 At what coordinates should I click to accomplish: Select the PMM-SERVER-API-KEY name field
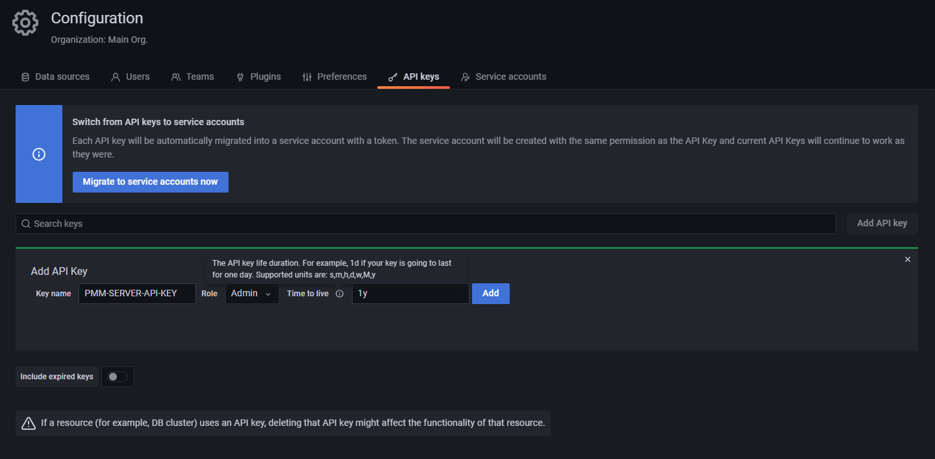[137, 293]
